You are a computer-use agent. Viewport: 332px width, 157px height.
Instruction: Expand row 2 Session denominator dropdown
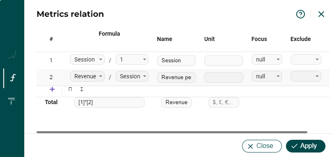click(132, 76)
